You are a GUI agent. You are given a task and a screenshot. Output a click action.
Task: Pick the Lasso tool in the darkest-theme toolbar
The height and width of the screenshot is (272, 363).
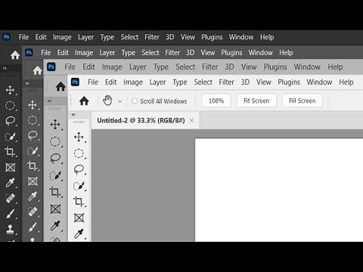(10, 121)
